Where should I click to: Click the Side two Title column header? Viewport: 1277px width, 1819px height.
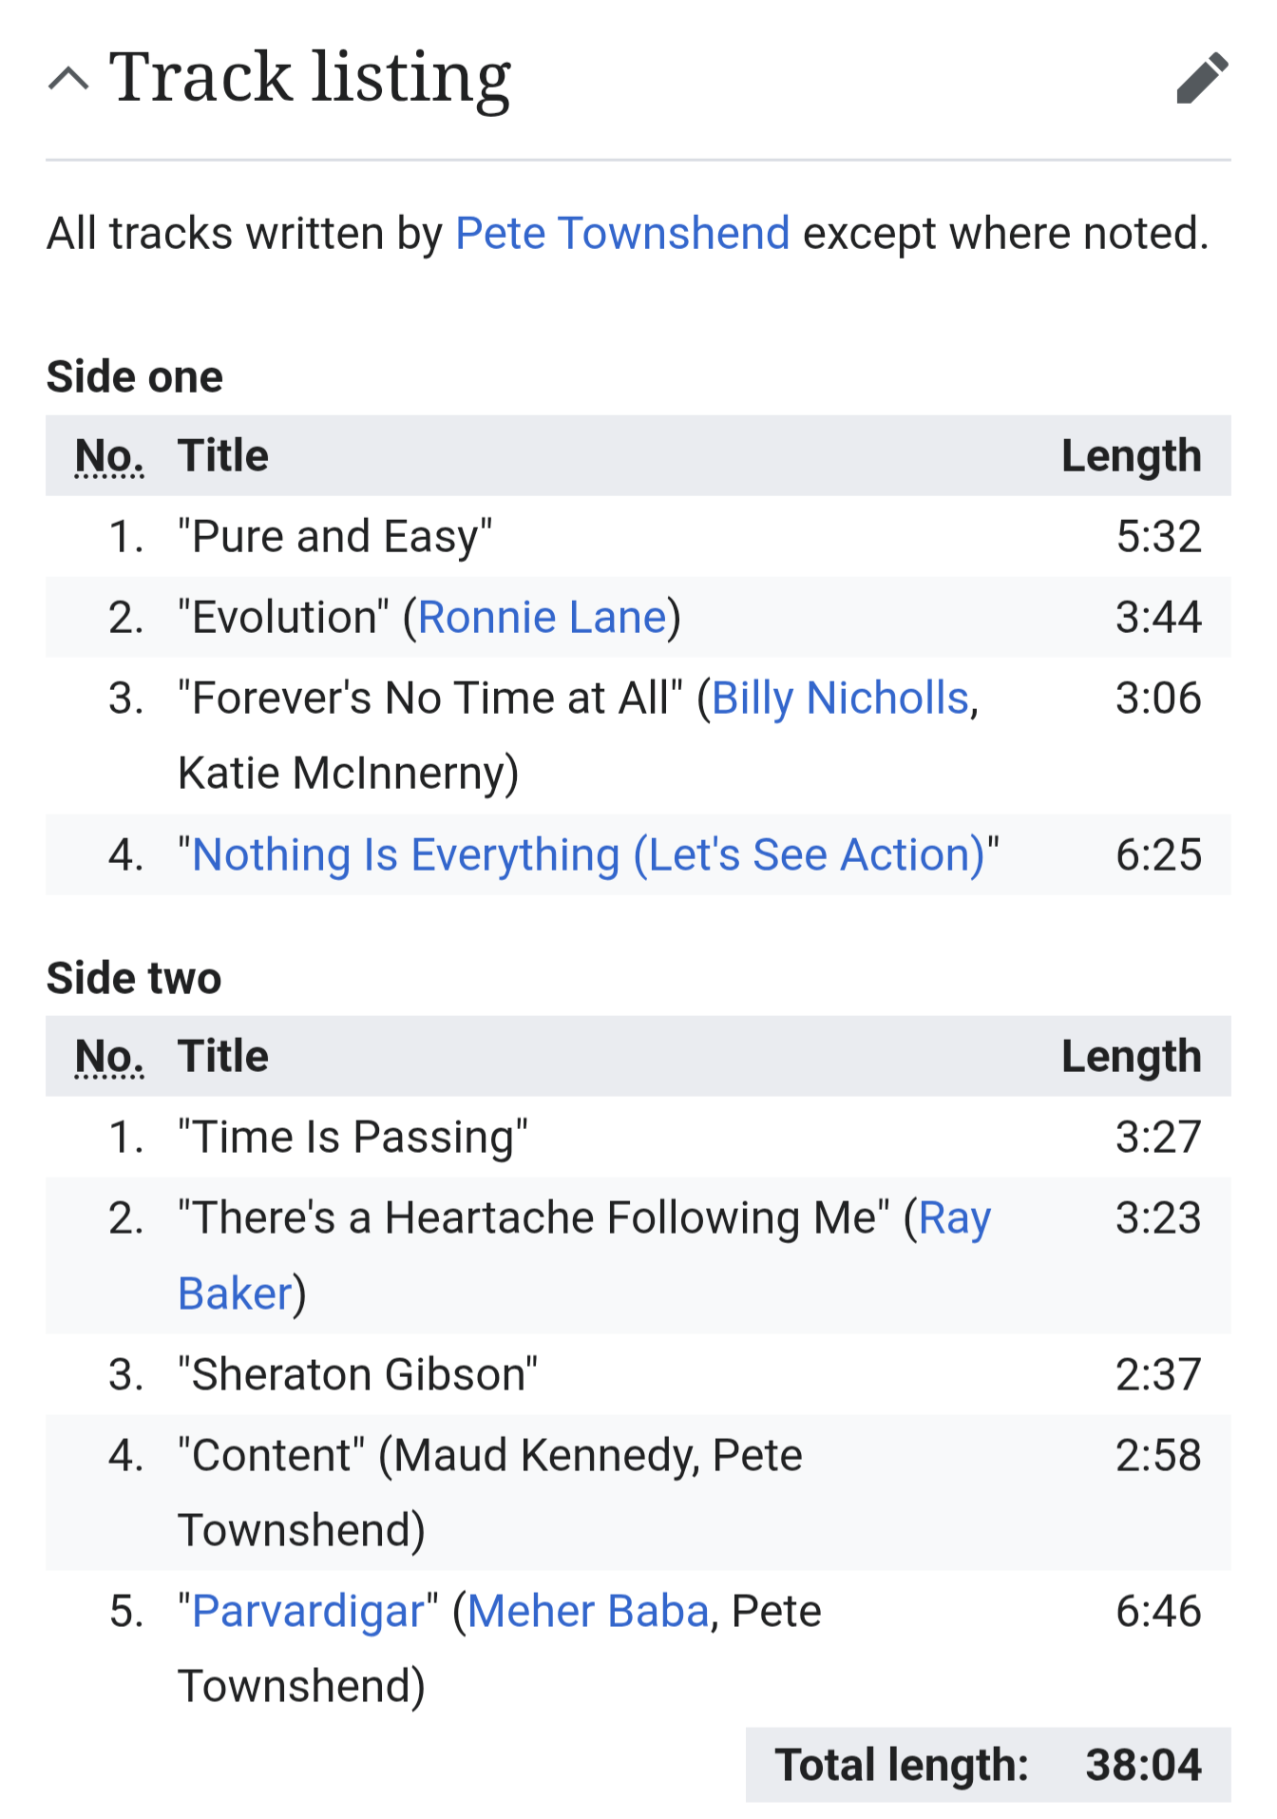pos(223,1057)
